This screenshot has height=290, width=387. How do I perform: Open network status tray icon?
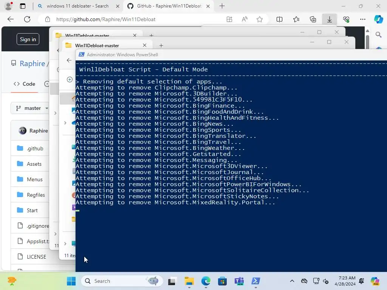pos(316,281)
